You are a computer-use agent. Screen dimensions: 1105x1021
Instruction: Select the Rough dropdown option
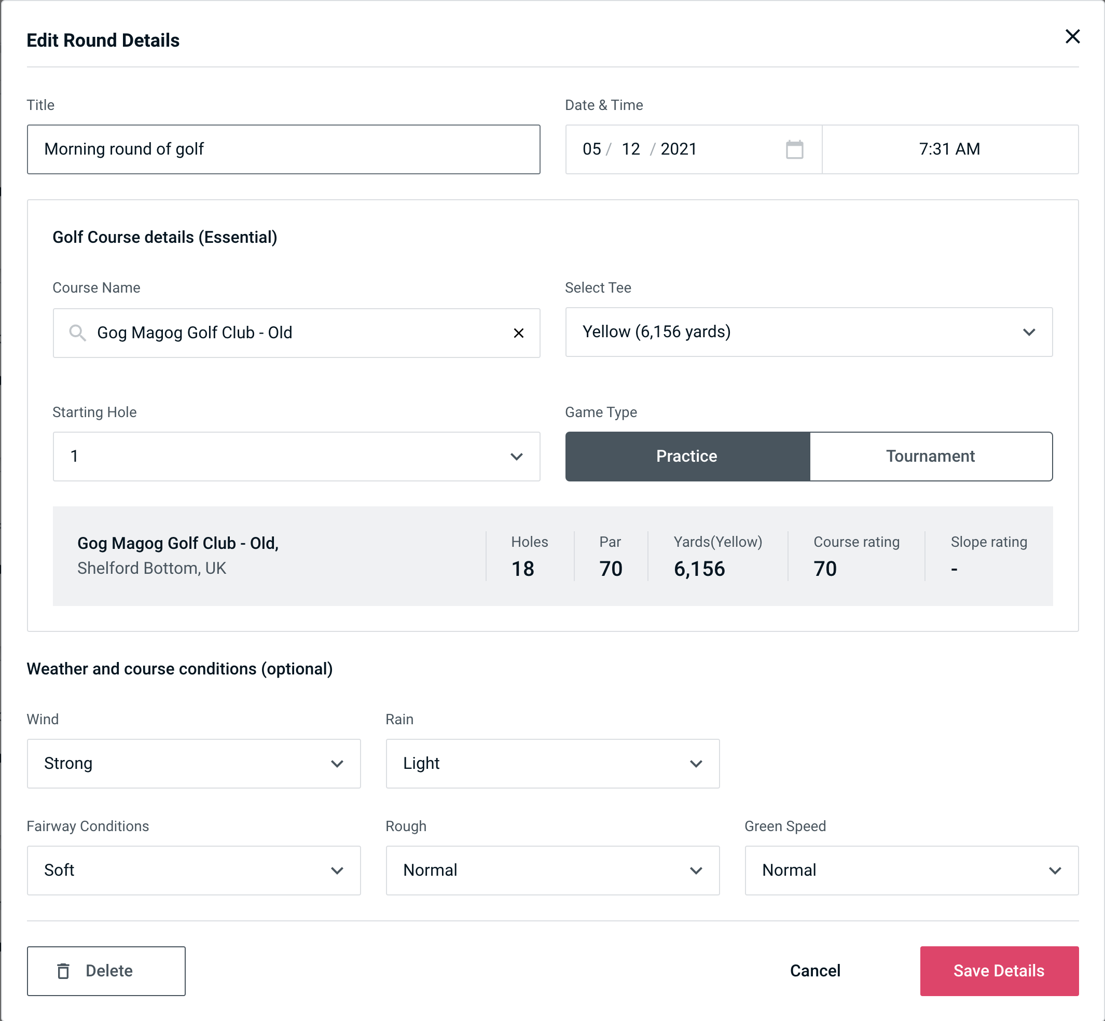point(552,870)
